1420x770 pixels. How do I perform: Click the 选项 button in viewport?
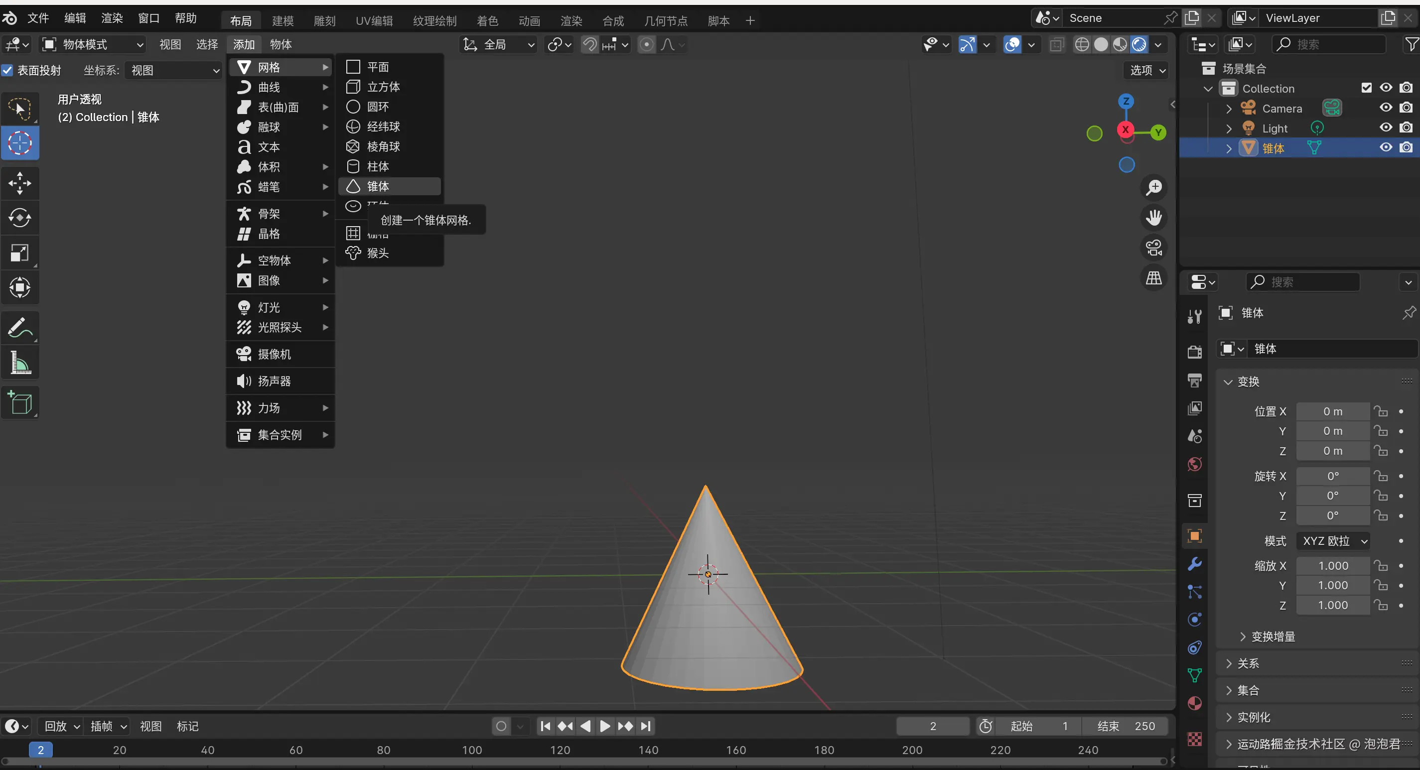pos(1146,71)
